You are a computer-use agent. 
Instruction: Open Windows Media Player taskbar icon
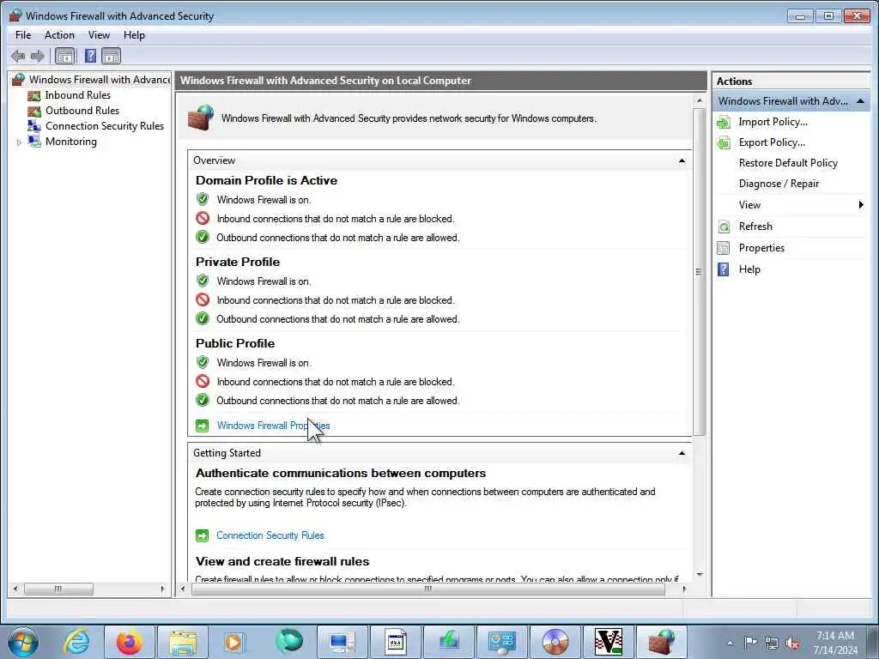tap(235, 642)
